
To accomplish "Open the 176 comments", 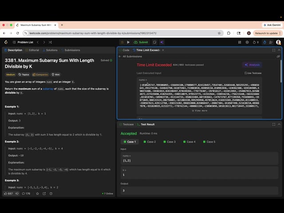I will click(x=26, y=193).
